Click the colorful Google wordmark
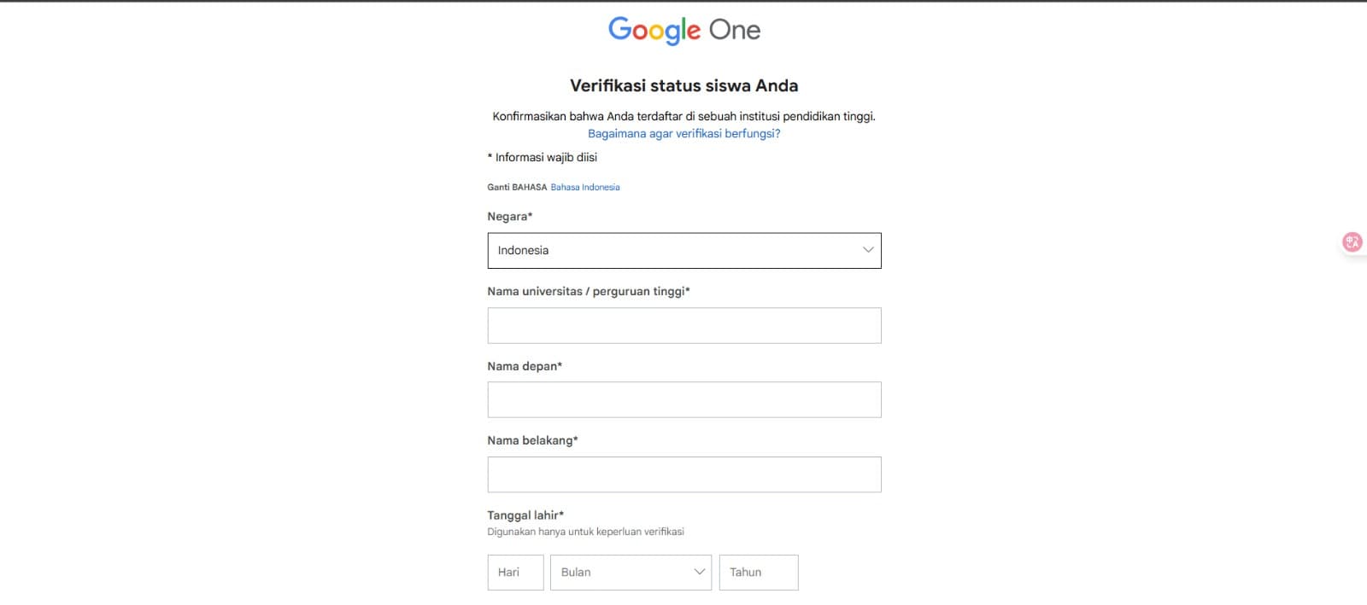The width and height of the screenshot is (1367, 605). tap(652, 31)
